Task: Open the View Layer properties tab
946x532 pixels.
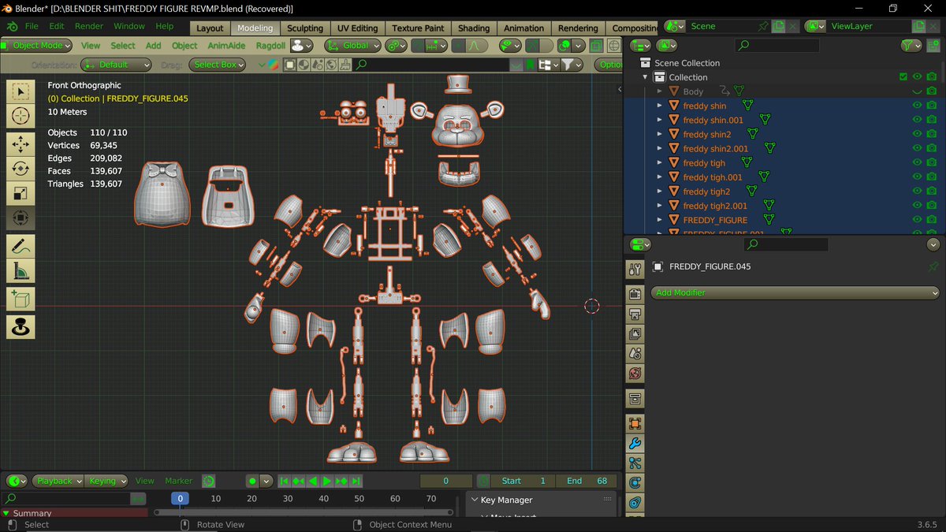Action: pos(635,334)
